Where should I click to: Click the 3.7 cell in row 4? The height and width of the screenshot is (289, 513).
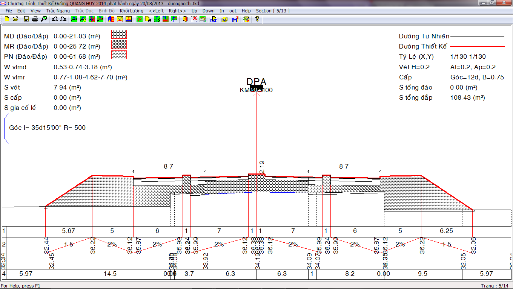tap(189, 274)
